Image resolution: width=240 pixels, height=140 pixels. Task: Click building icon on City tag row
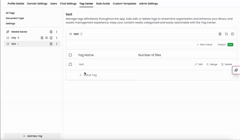pos(51,38)
